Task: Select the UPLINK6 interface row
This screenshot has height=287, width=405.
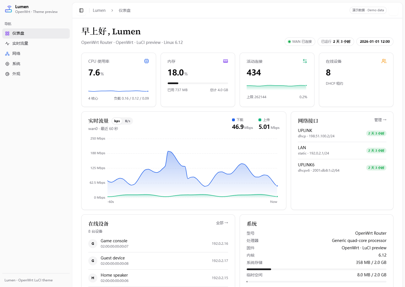Action: coord(342,168)
